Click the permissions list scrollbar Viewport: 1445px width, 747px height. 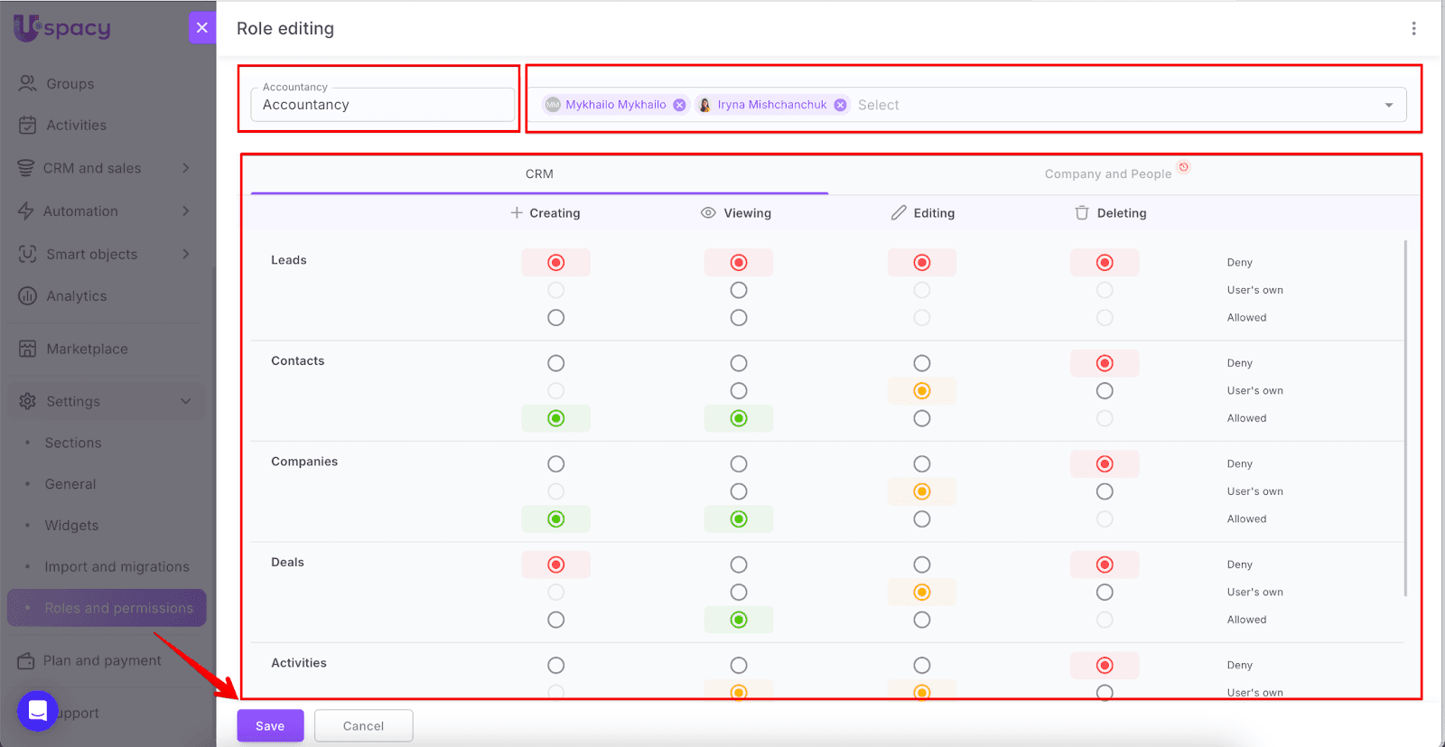pyautogui.click(x=1405, y=417)
